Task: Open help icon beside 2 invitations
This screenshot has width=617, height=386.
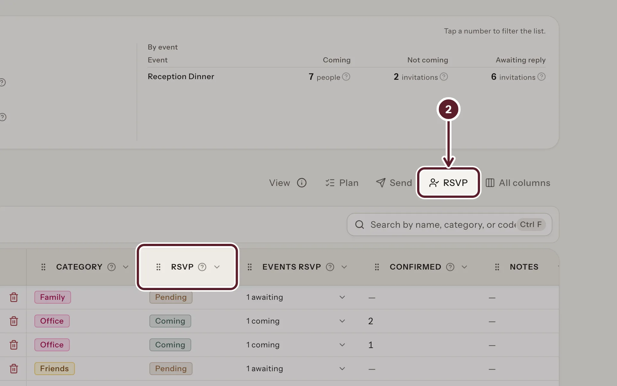Action: pos(444,77)
